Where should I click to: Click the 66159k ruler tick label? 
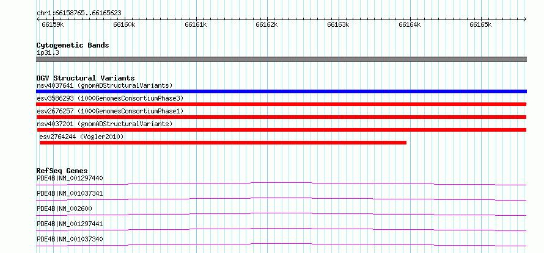pyautogui.click(x=53, y=24)
